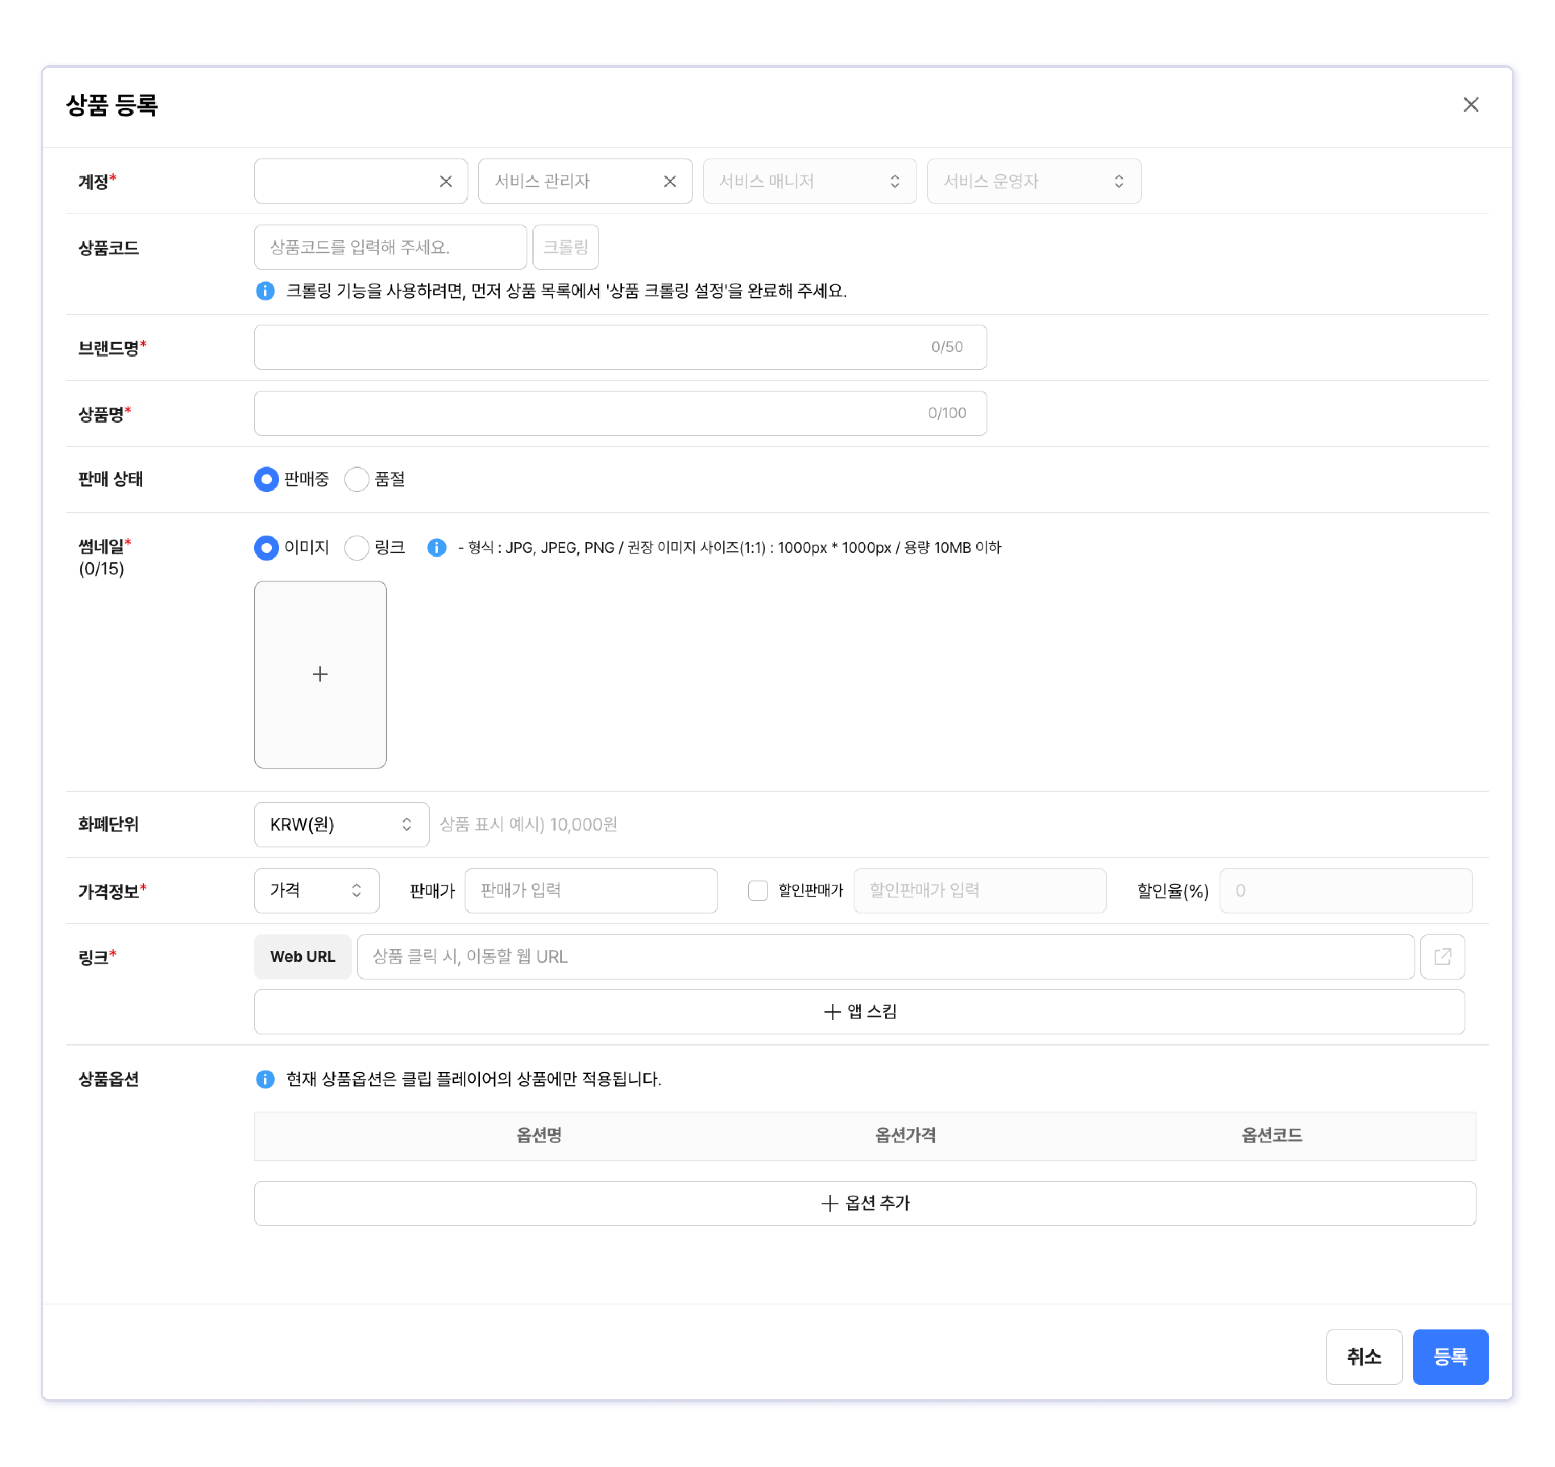The height and width of the screenshot is (1467, 1555).
Task: Click the thumbnail format info icon
Action: click(x=436, y=547)
